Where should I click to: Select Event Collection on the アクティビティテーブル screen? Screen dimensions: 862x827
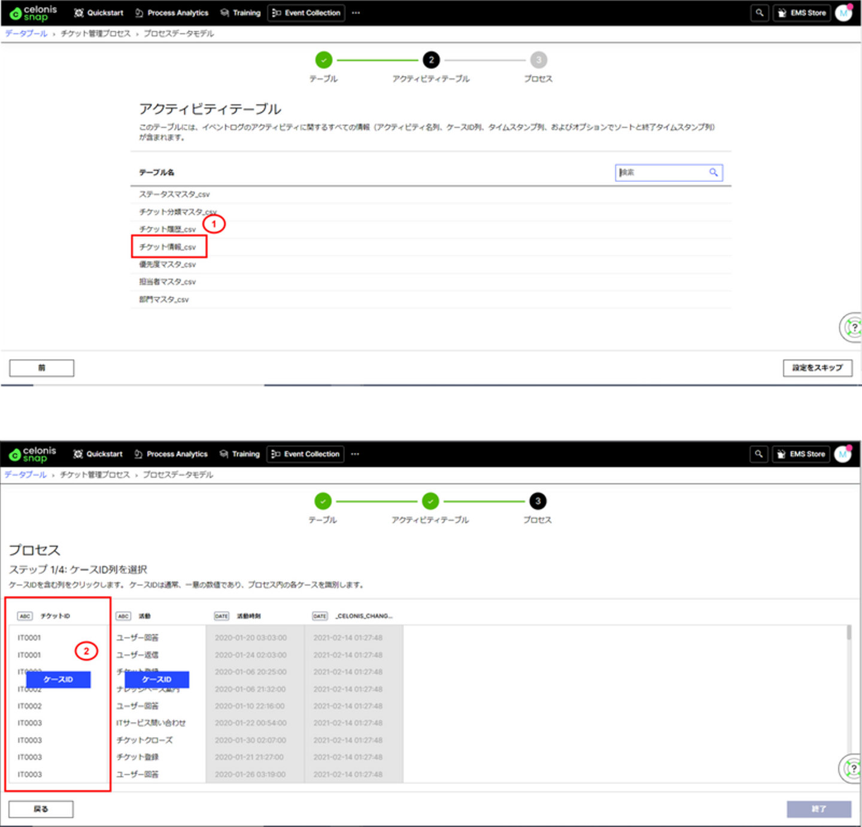[x=306, y=13]
